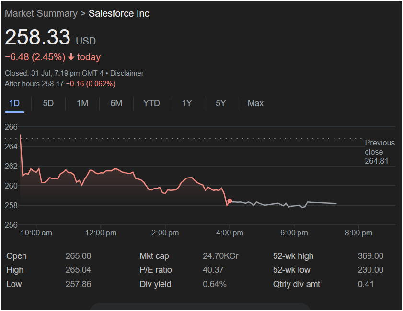The height and width of the screenshot is (311, 403).
Task: Click the Previous close 264.81 label
Action: tap(380, 152)
